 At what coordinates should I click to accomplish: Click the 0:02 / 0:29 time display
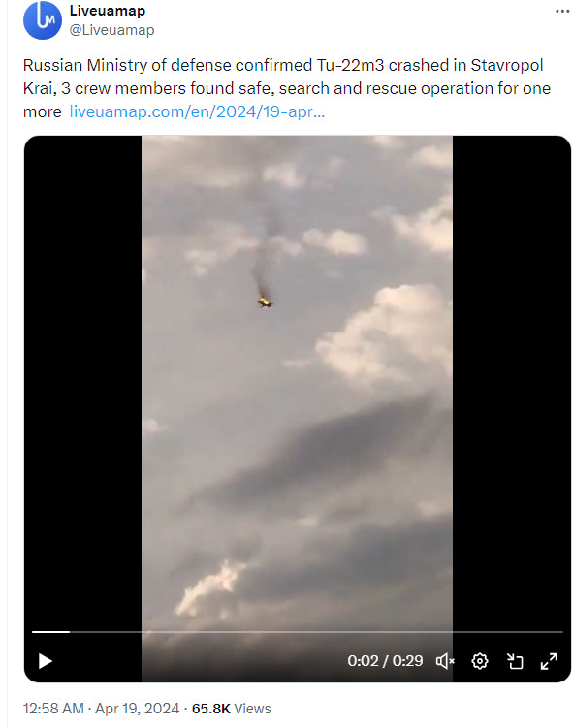tap(385, 661)
